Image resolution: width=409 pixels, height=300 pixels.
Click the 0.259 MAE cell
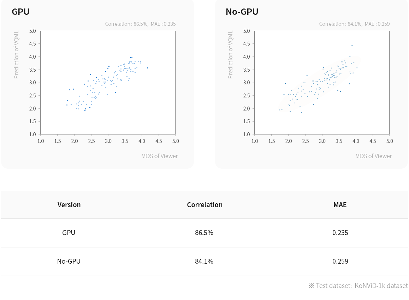click(x=340, y=262)
